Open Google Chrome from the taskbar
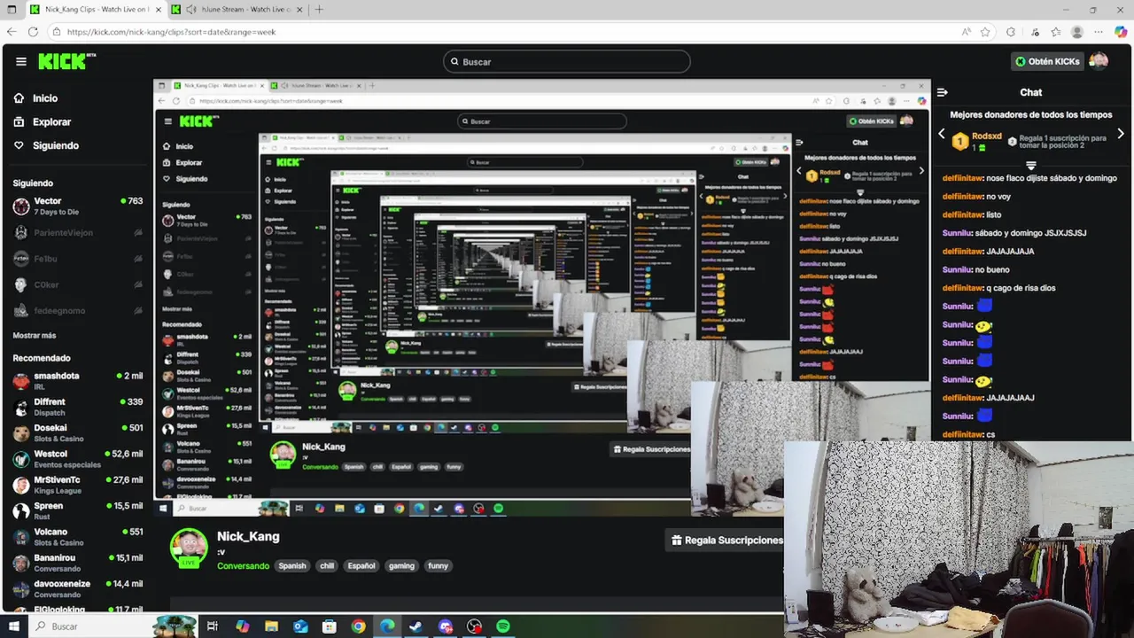This screenshot has width=1134, height=638. click(358, 626)
